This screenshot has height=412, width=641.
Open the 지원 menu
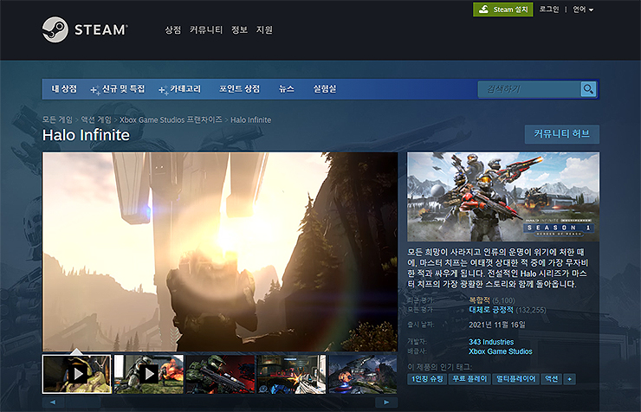pyautogui.click(x=264, y=29)
